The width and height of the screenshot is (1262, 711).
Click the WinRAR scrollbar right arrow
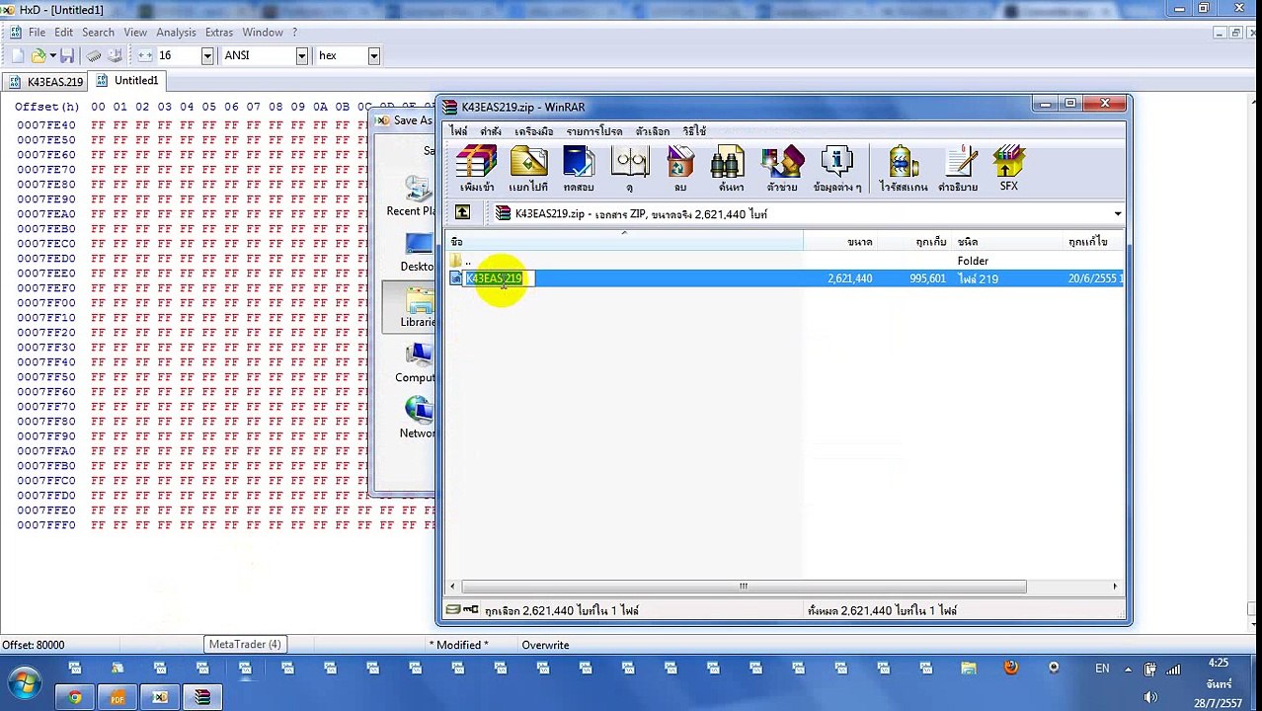(x=1116, y=587)
